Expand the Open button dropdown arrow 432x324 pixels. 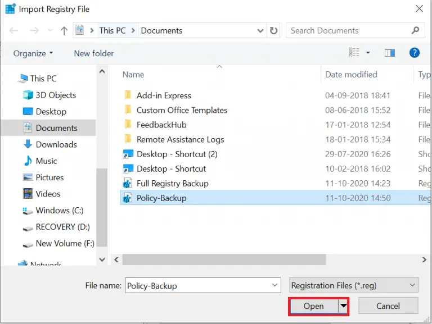(x=343, y=305)
